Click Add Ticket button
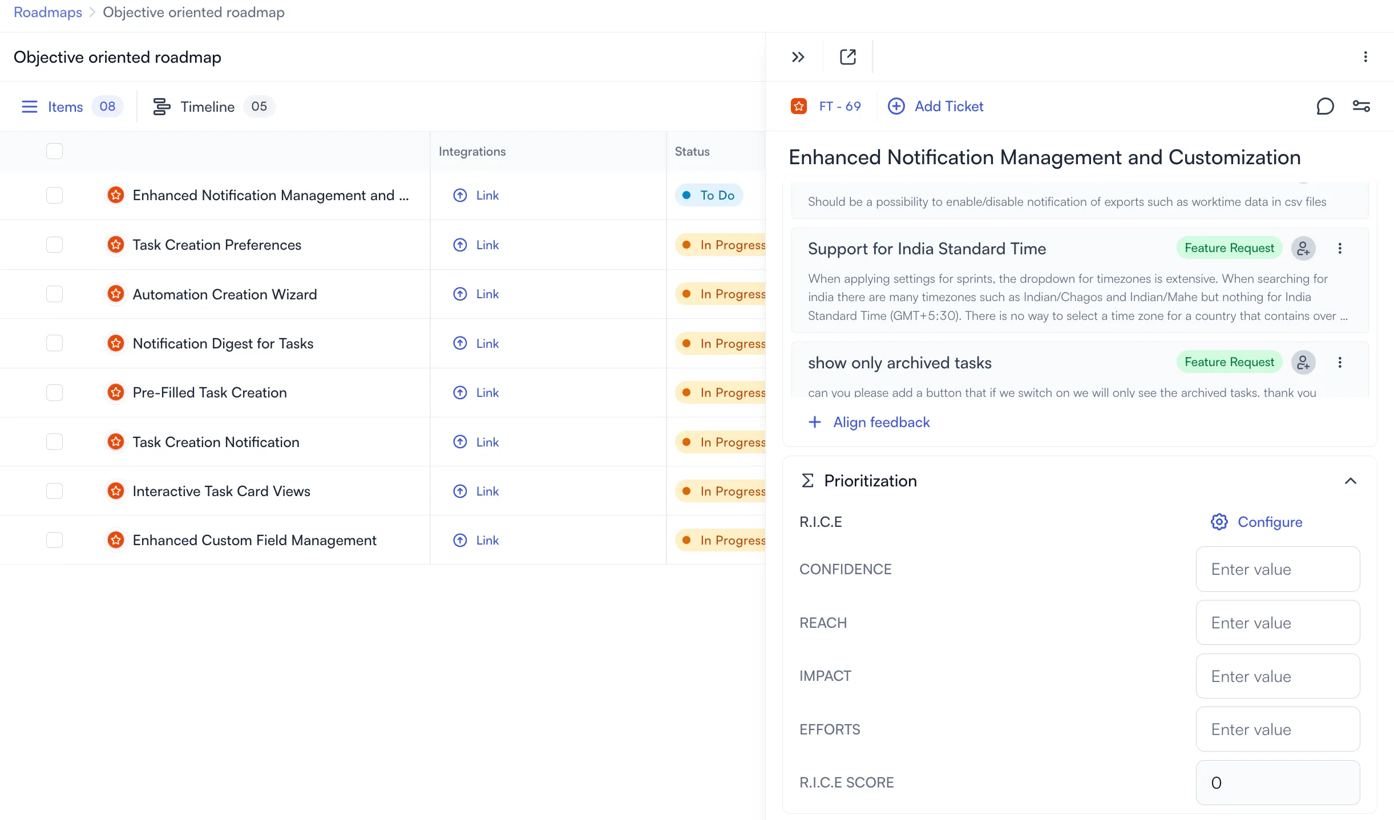 (936, 106)
